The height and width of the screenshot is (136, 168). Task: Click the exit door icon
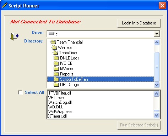point(14,36)
